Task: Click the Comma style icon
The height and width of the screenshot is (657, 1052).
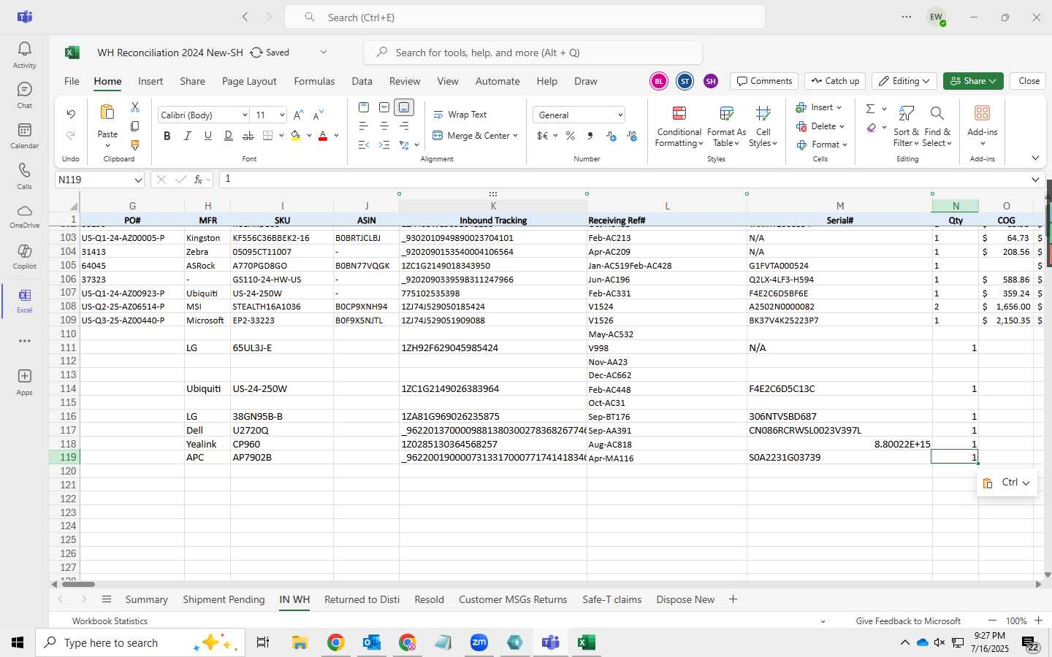Action: tap(590, 136)
